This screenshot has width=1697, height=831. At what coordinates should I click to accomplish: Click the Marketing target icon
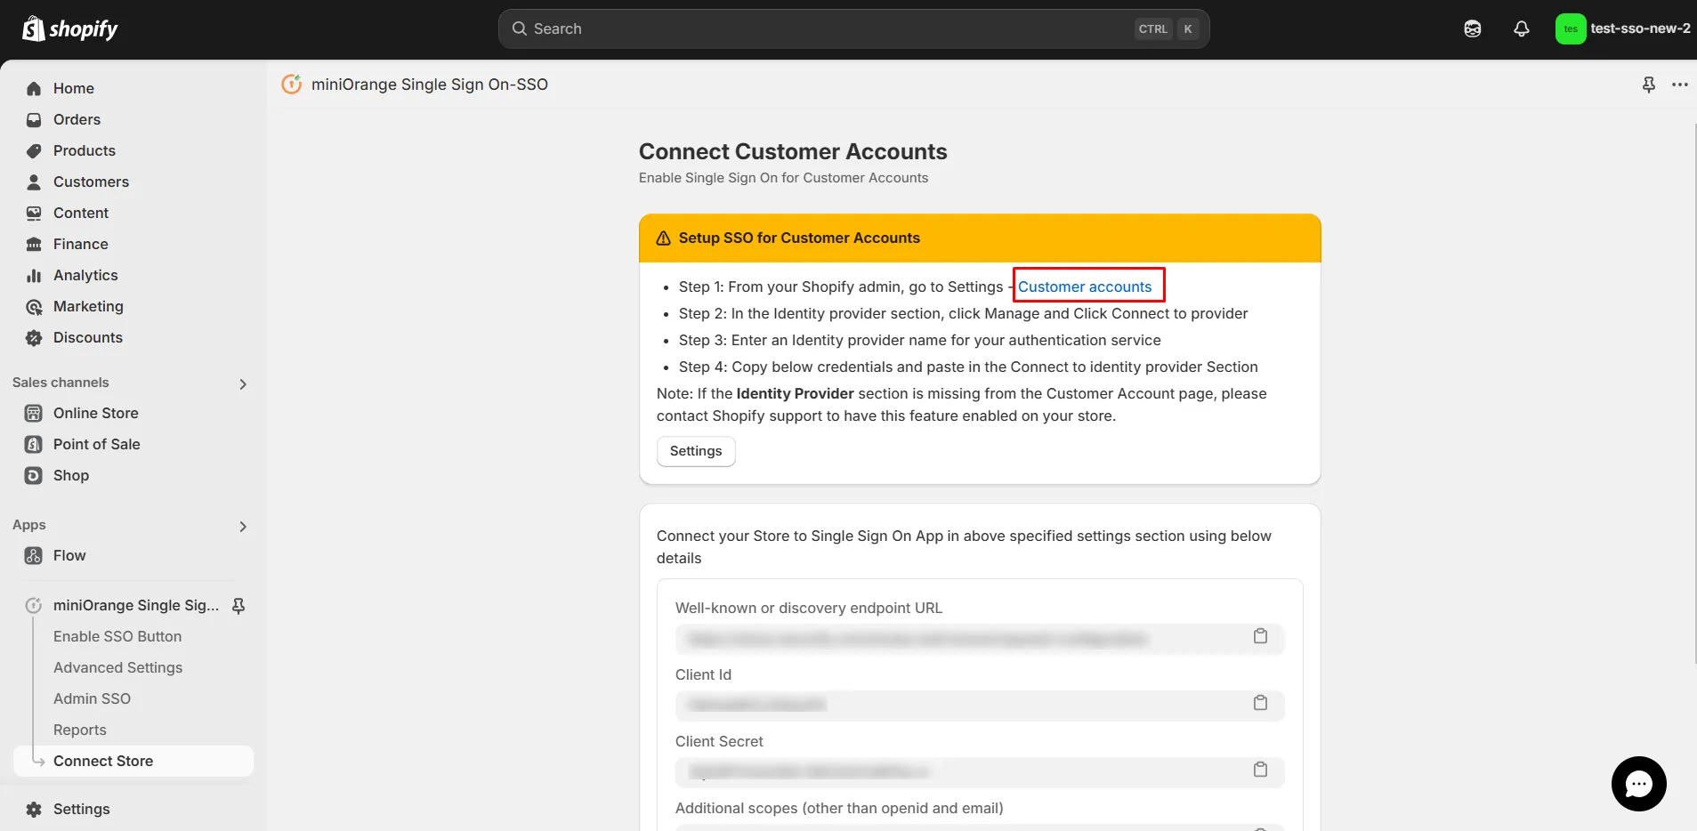click(x=34, y=306)
